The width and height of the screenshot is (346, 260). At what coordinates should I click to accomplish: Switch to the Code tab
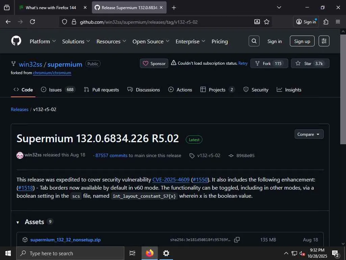[23, 90]
